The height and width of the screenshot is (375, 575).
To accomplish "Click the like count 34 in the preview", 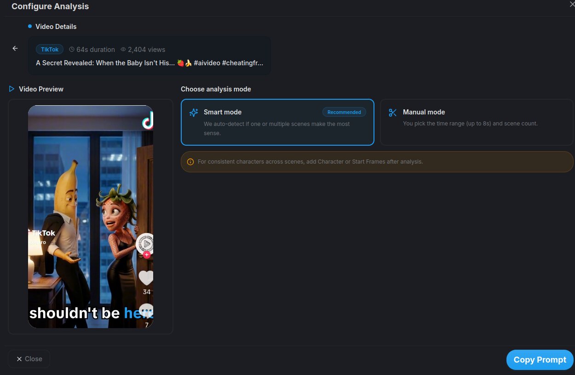I will click(x=146, y=292).
